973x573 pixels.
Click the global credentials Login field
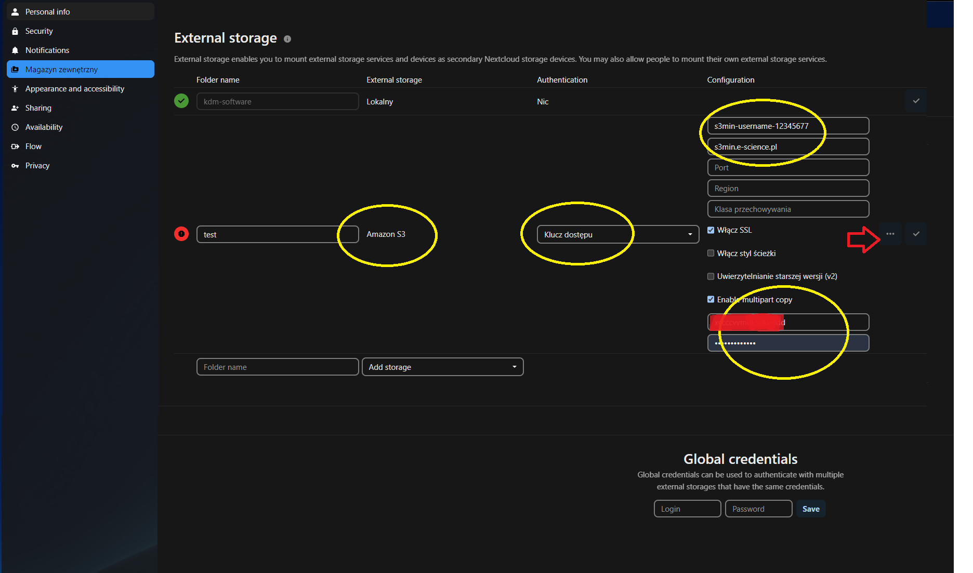pos(687,509)
